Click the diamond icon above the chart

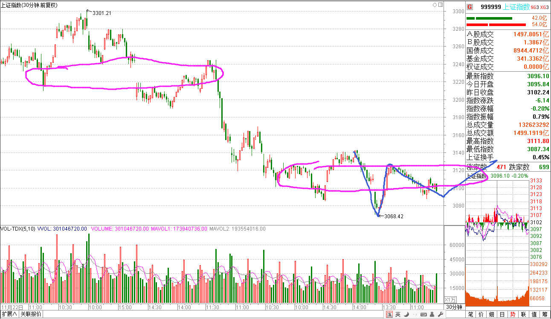435,5
